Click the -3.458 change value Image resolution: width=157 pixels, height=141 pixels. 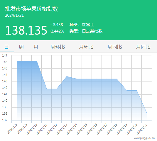pyautogui.click(x=57, y=25)
